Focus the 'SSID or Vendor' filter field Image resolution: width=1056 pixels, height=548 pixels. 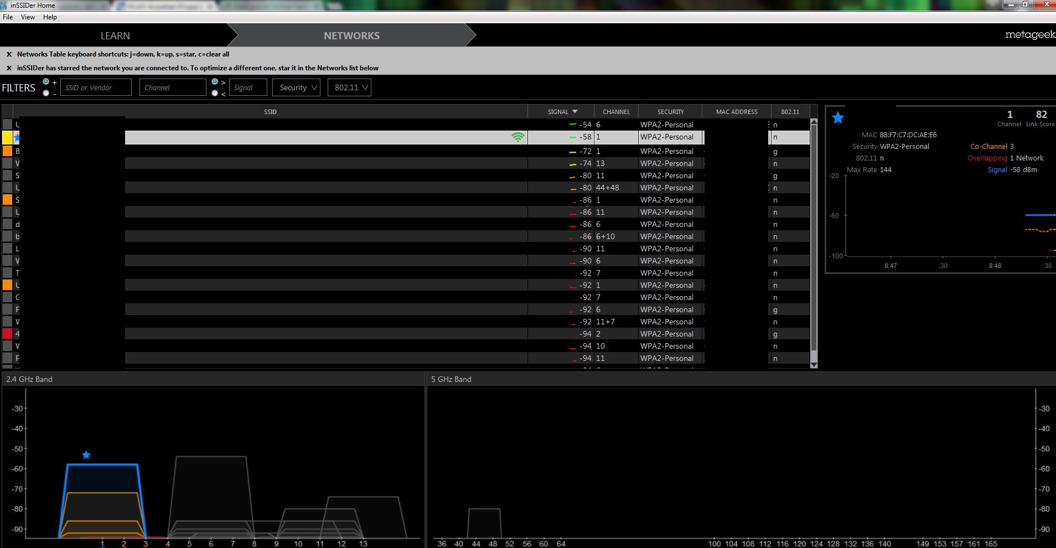click(x=96, y=87)
